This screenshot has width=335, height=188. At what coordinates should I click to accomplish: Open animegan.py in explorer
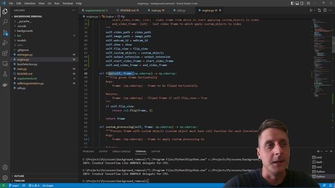(x=25, y=55)
